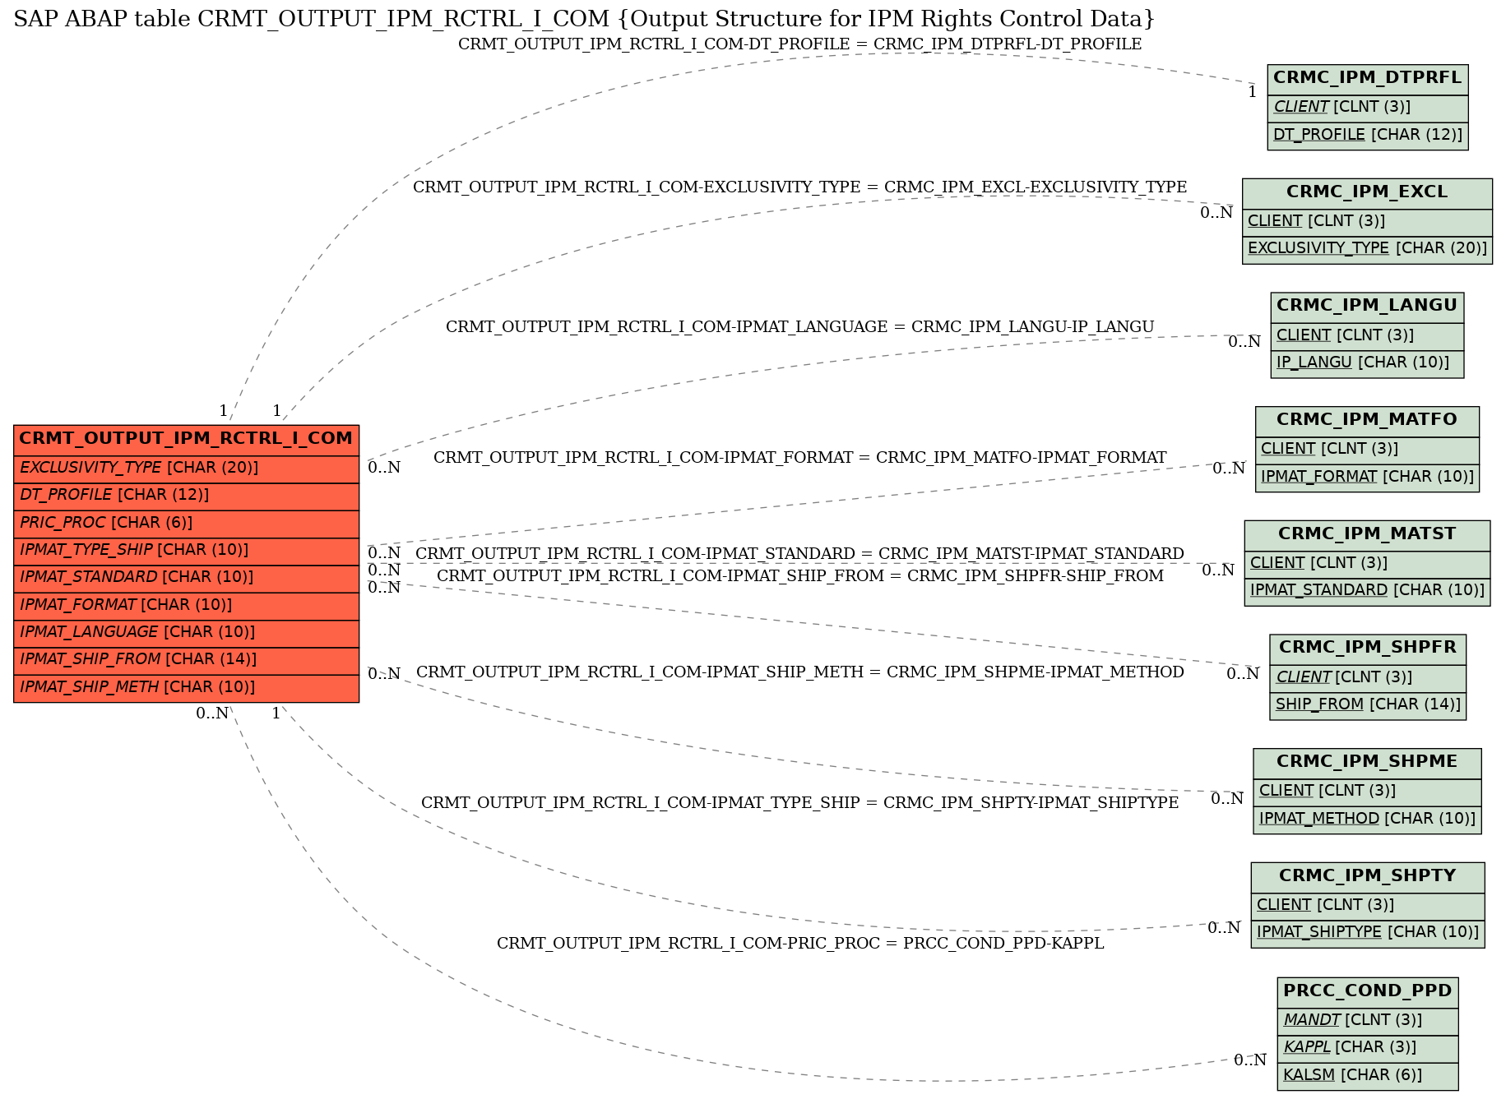Click CLIENT field in CRMC_IPM_MATFO table

pos(1367,450)
